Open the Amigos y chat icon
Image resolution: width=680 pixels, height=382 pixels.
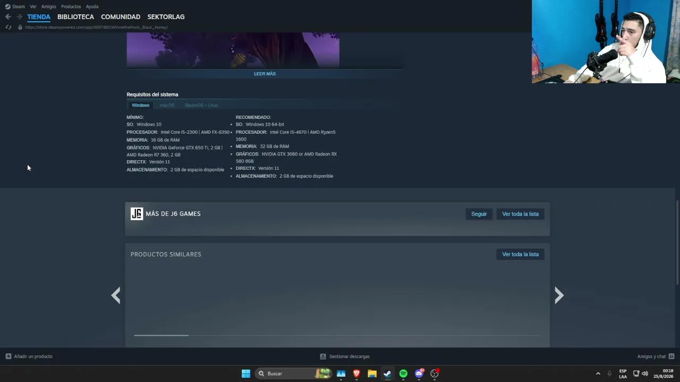click(671, 357)
